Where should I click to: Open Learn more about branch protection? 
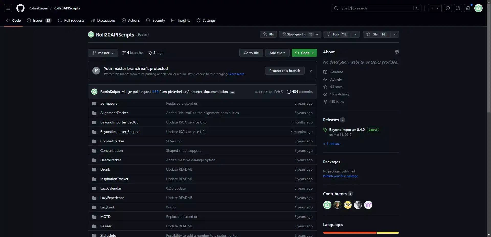(236, 74)
